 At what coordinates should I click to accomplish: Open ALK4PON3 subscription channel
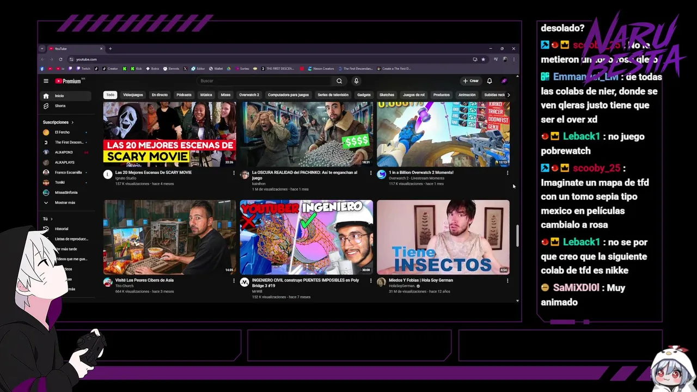(x=66, y=152)
